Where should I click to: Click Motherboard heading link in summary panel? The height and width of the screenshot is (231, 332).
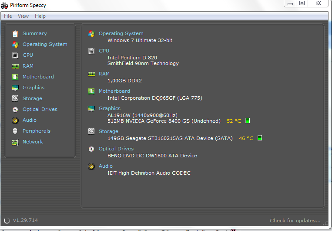[114, 91]
